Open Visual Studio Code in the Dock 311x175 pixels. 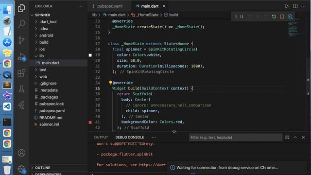point(7,106)
